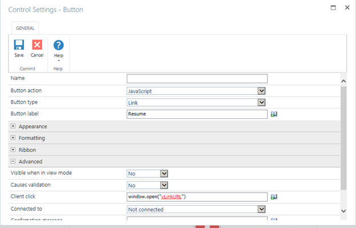The image size is (356, 228).
Task: Click the Help dropdown arrow under Help
Action: tap(59, 61)
